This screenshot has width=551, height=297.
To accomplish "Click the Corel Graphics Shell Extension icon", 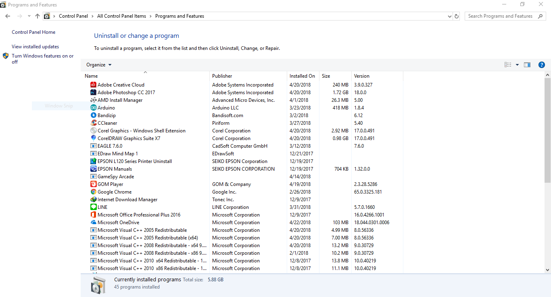I will tap(94, 131).
